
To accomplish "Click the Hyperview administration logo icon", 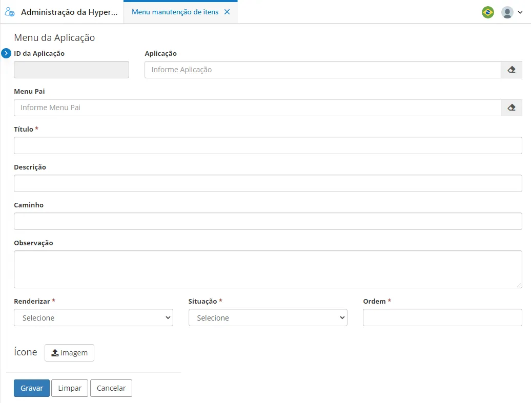I will pos(9,12).
